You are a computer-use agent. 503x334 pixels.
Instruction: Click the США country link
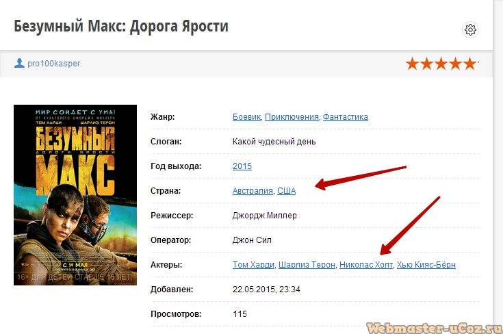[287, 191]
